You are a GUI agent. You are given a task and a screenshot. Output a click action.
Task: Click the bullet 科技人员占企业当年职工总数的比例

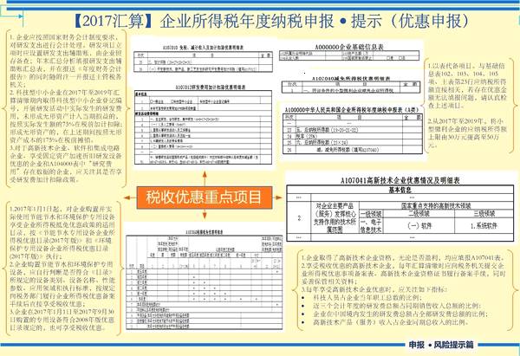[x=367, y=298]
